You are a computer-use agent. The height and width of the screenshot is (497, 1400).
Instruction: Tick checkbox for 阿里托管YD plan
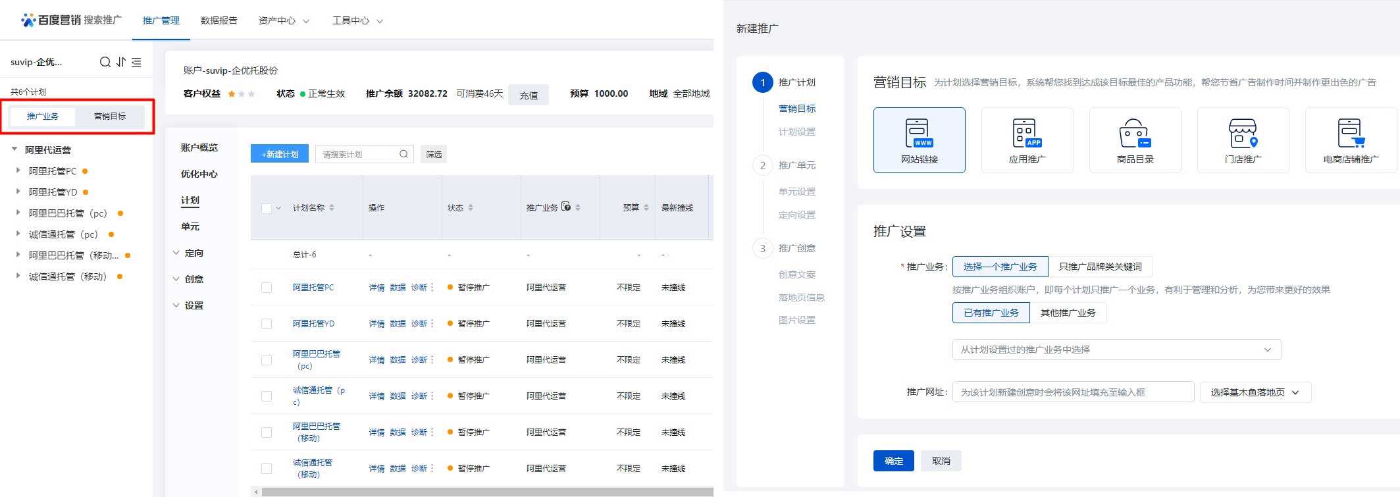(x=267, y=324)
